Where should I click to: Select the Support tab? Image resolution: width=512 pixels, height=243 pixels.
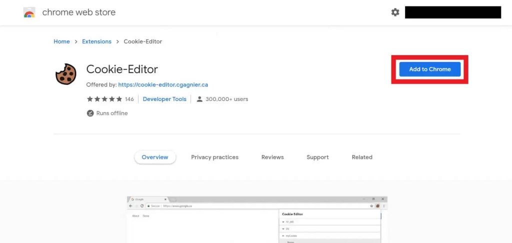[x=317, y=157]
